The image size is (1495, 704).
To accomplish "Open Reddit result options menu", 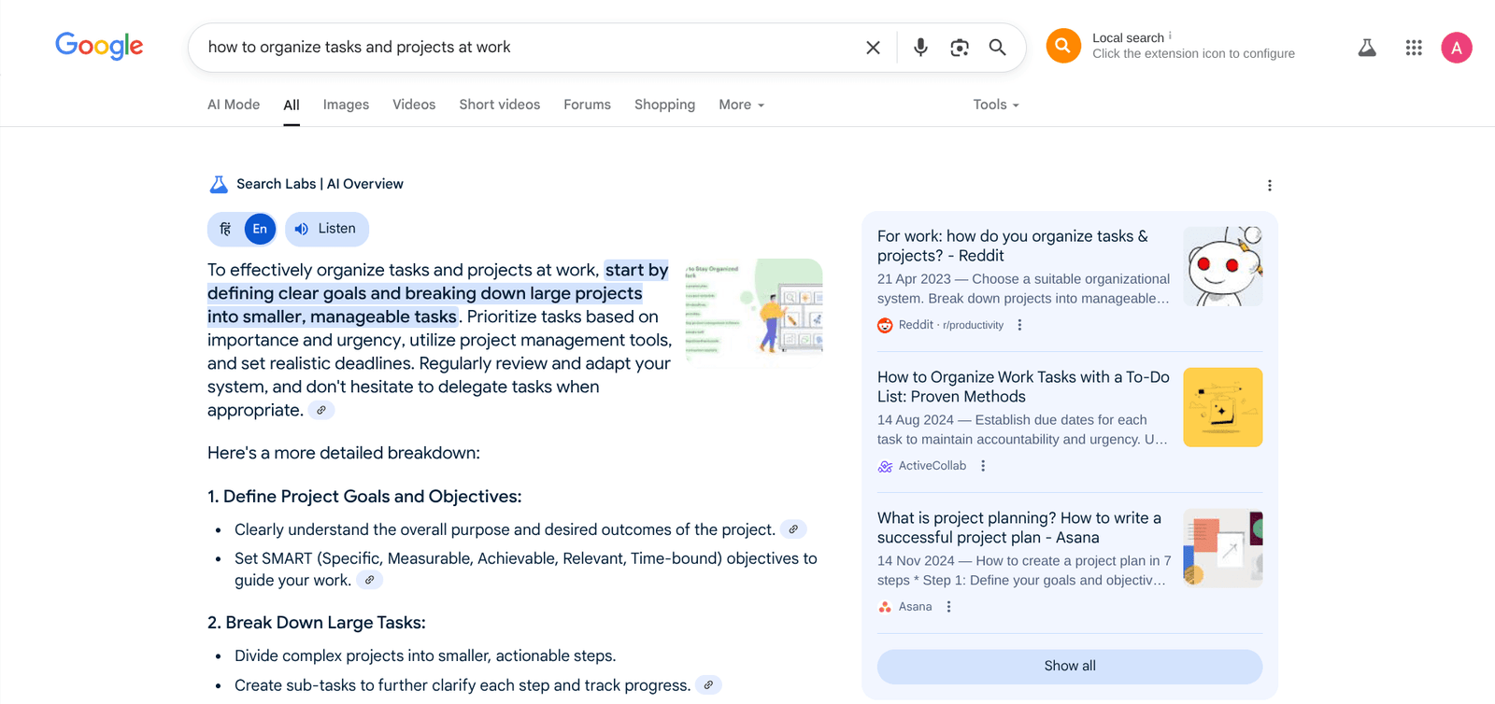I will click(1019, 325).
